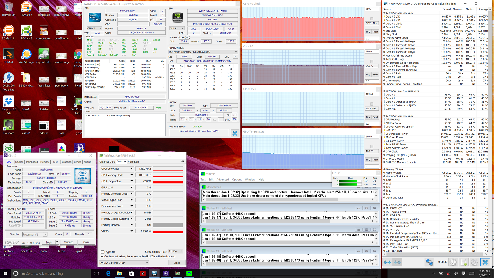Open Microsoft Edge from the taskbar
Screen dimensions: 494x278
108,273
